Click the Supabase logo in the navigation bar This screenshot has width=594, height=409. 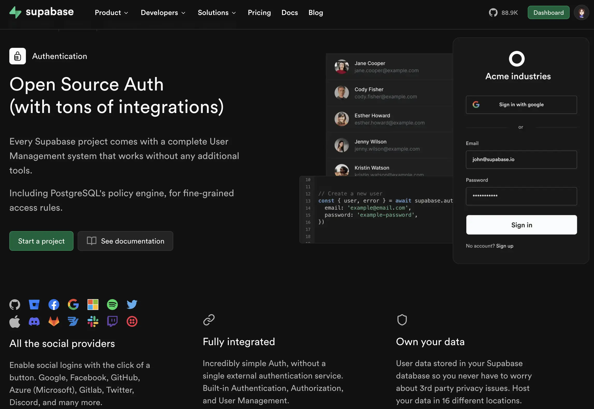click(x=41, y=12)
